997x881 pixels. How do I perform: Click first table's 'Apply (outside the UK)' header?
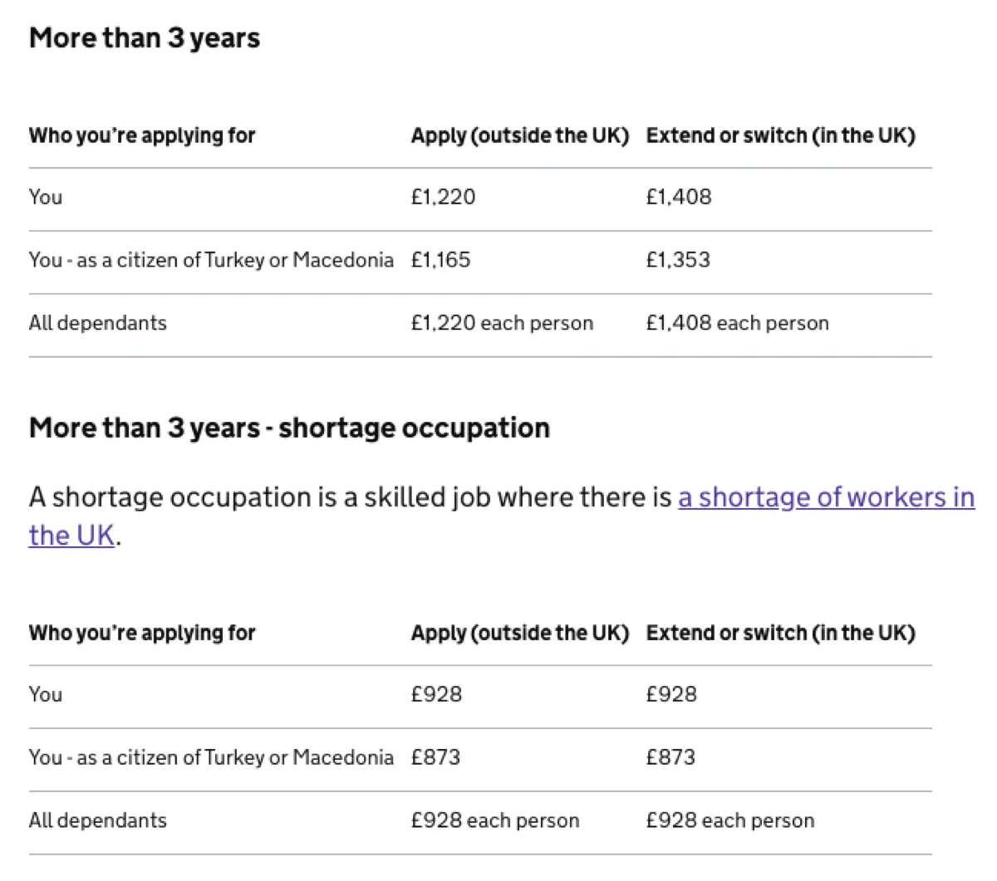coord(520,135)
